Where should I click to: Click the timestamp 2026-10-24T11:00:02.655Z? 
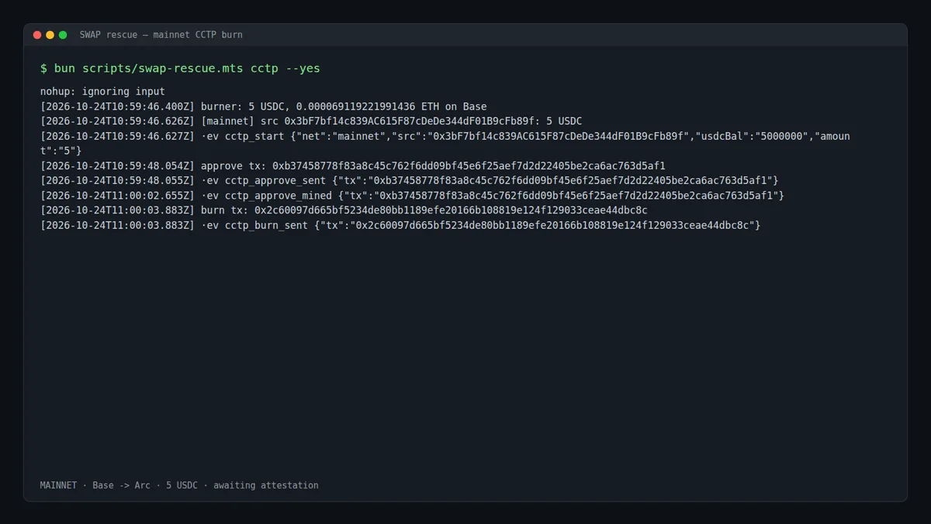[x=117, y=196]
